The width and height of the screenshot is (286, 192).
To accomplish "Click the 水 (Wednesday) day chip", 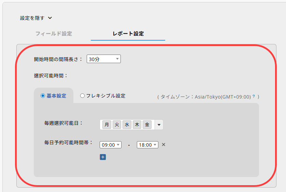I will [127, 125].
